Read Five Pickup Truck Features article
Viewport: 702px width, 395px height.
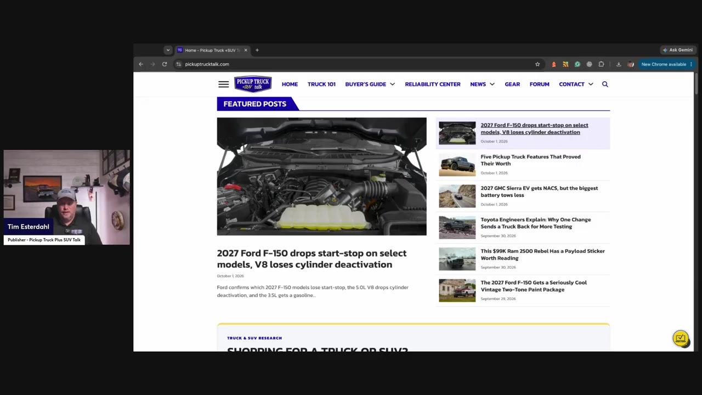click(530, 160)
